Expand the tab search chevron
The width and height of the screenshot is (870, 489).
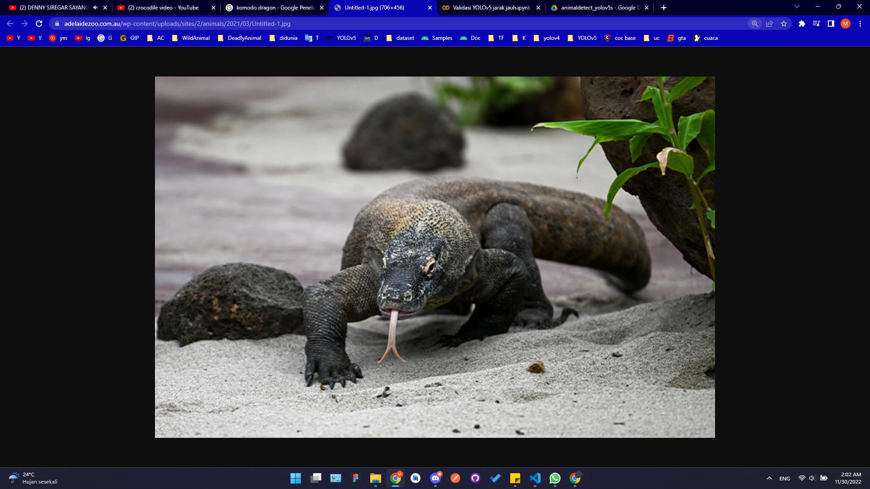797,7
